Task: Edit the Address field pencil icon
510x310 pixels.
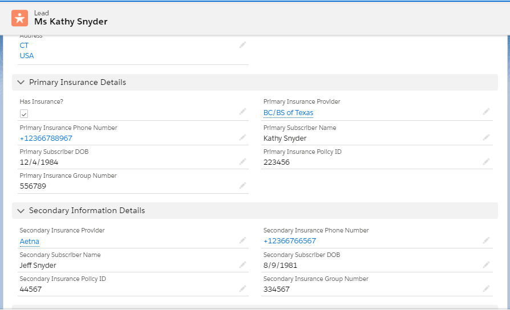Action: pyautogui.click(x=242, y=45)
